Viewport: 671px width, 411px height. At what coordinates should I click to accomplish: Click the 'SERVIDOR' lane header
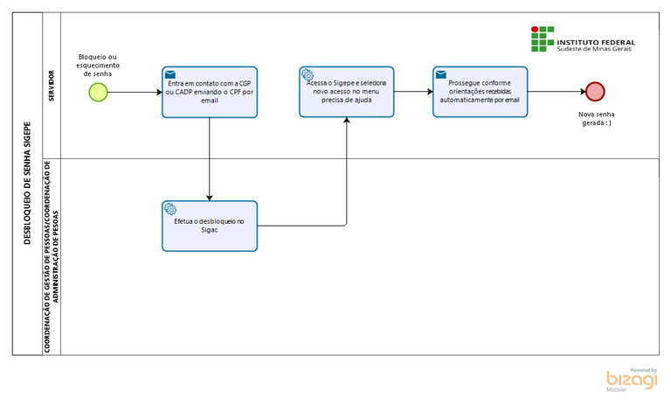[x=52, y=86]
